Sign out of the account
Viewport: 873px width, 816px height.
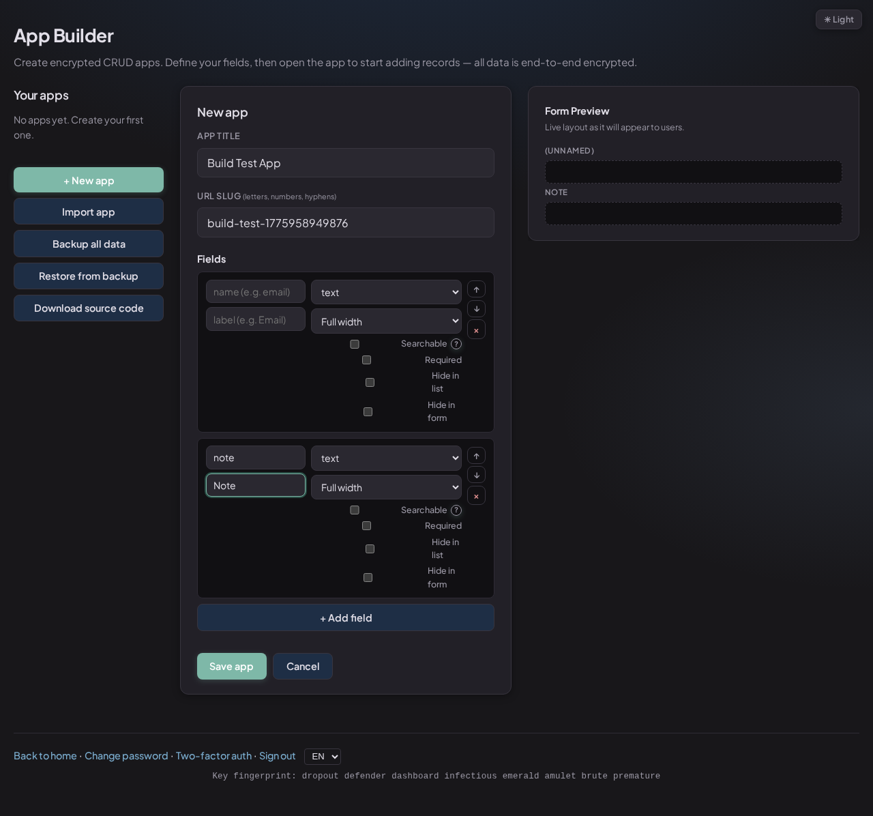point(277,755)
